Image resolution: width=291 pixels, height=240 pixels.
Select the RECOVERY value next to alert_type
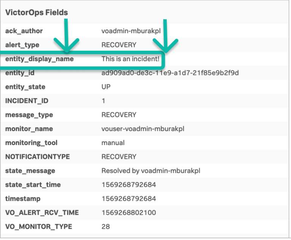coord(119,45)
